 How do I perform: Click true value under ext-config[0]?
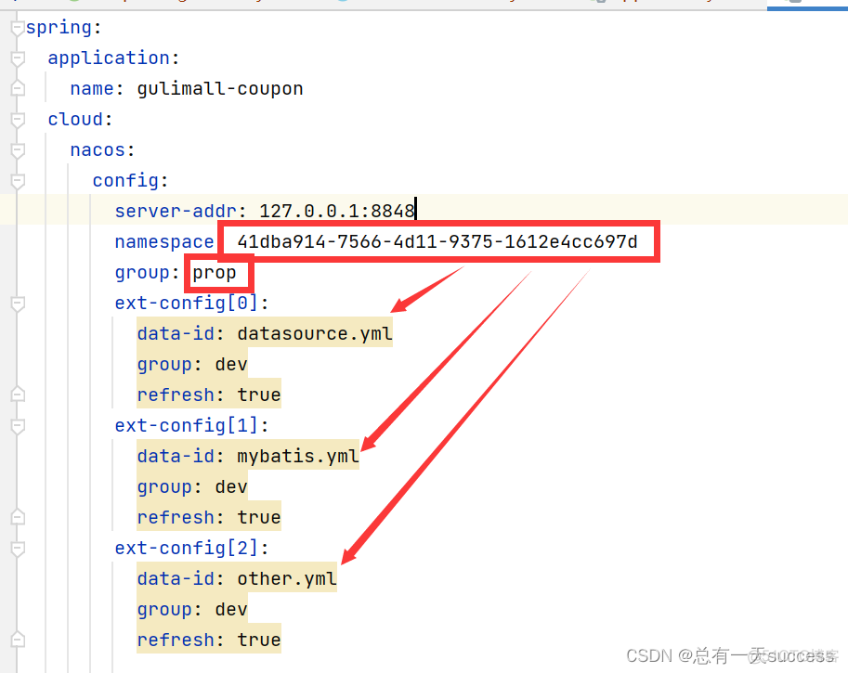pos(258,395)
